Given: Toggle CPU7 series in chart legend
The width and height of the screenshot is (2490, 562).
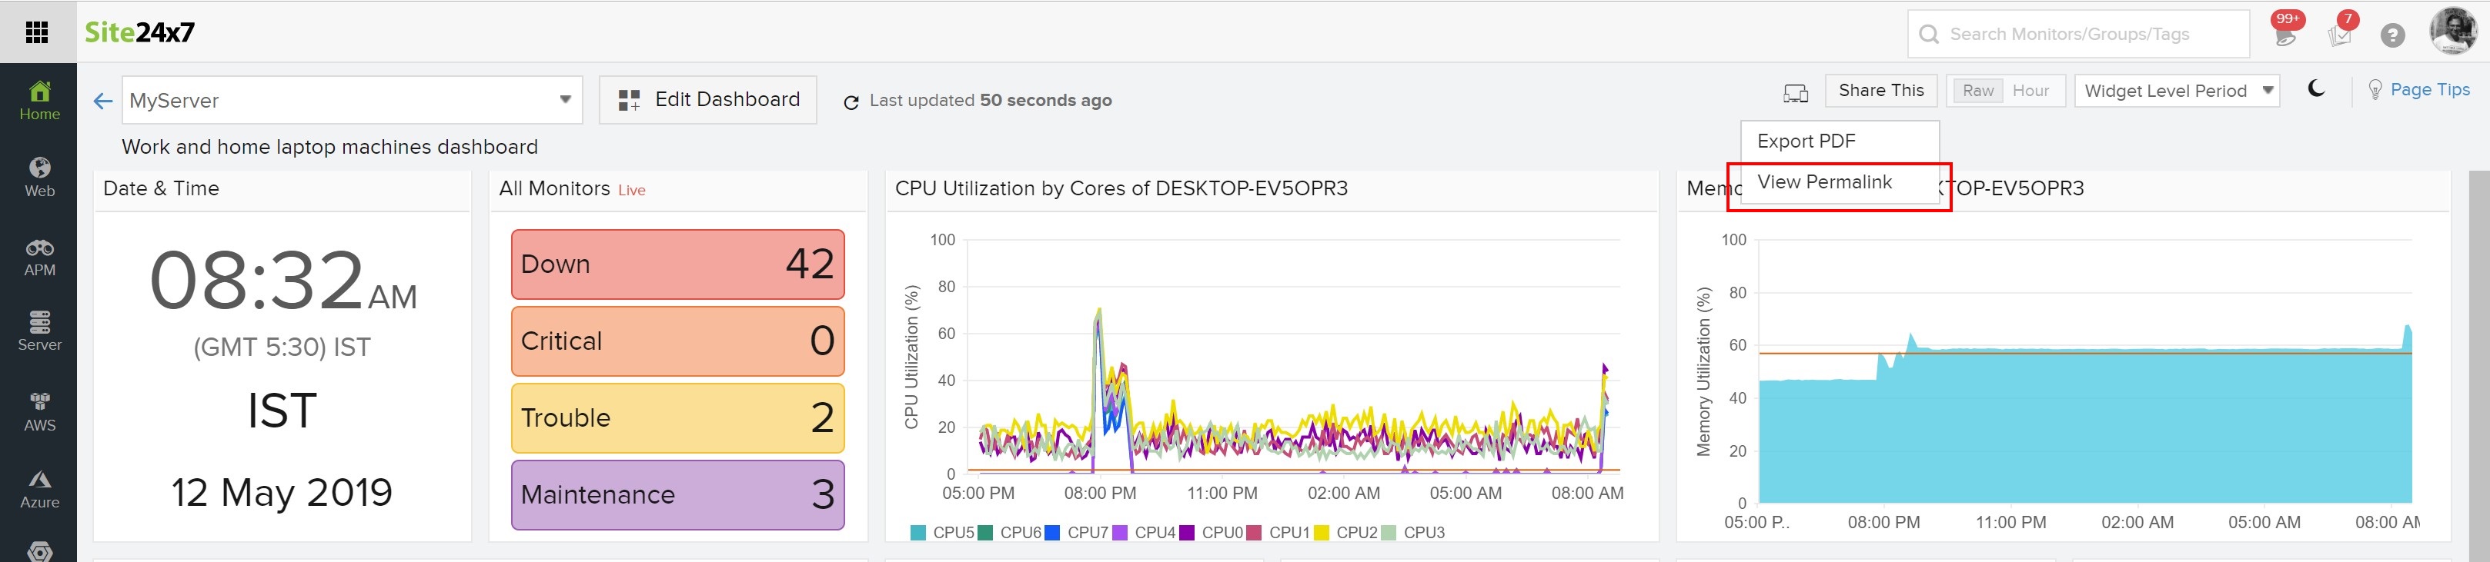Looking at the screenshot, I should point(1077,532).
